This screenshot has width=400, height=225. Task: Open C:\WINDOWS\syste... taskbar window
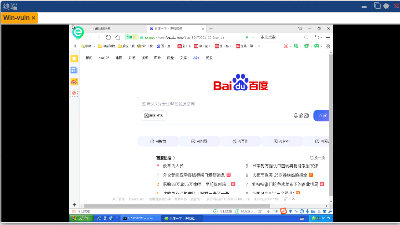coord(141,218)
